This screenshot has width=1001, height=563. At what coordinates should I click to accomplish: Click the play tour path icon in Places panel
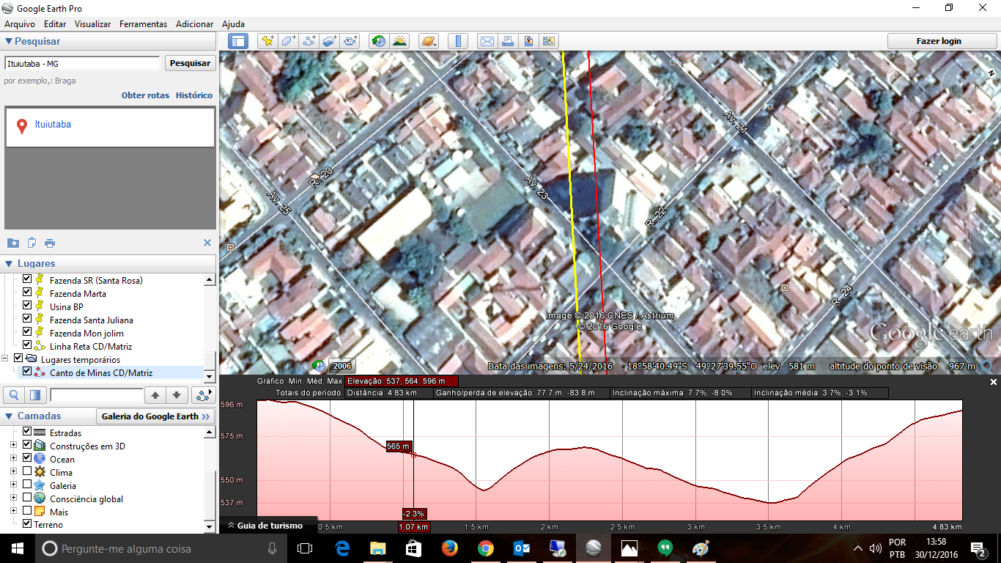tap(203, 396)
